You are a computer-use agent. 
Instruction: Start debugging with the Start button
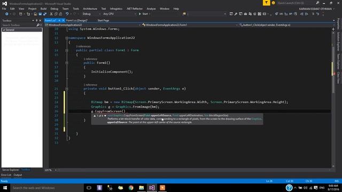click(144, 14)
